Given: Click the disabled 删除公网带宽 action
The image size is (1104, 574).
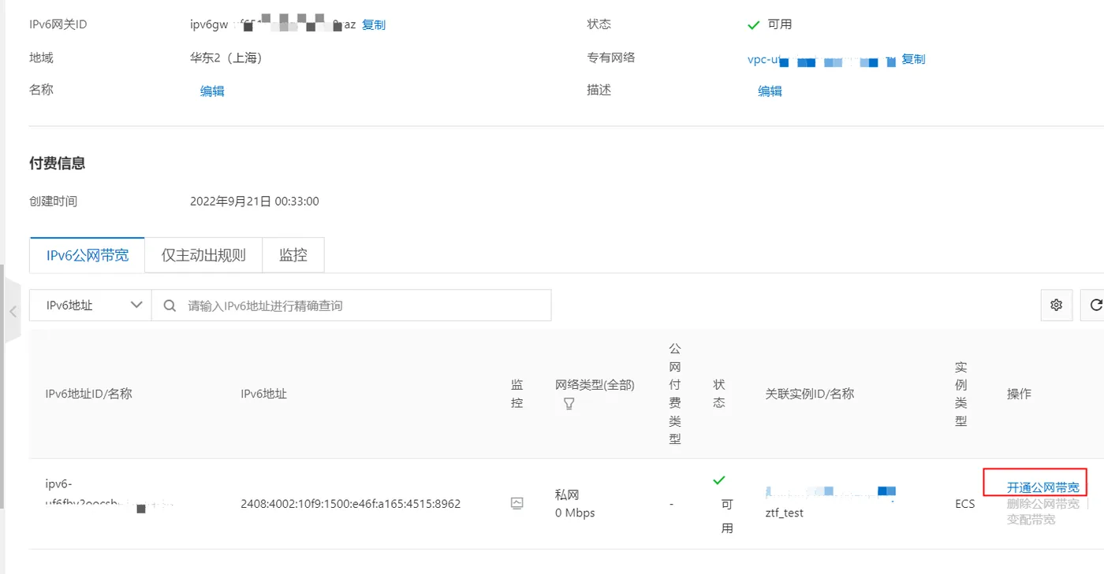Looking at the screenshot, I should tap(1043, 504).
